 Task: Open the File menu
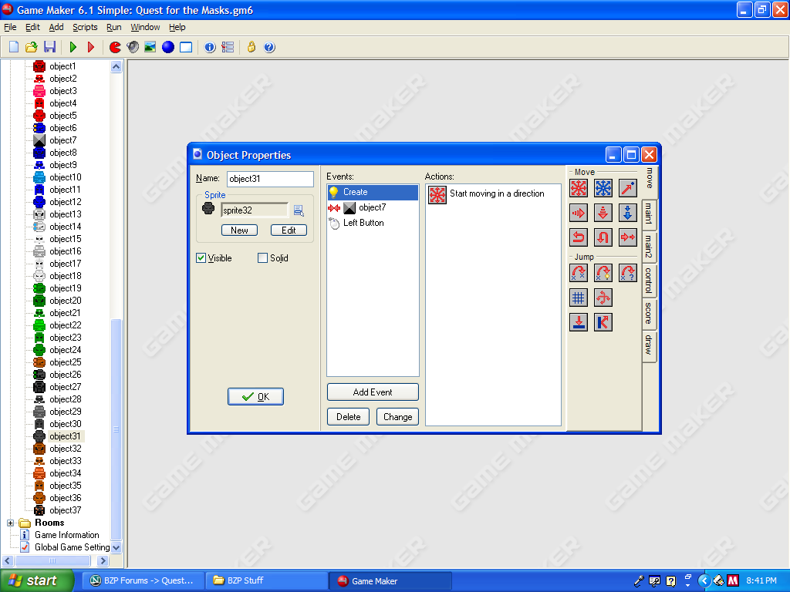[10, 27]
